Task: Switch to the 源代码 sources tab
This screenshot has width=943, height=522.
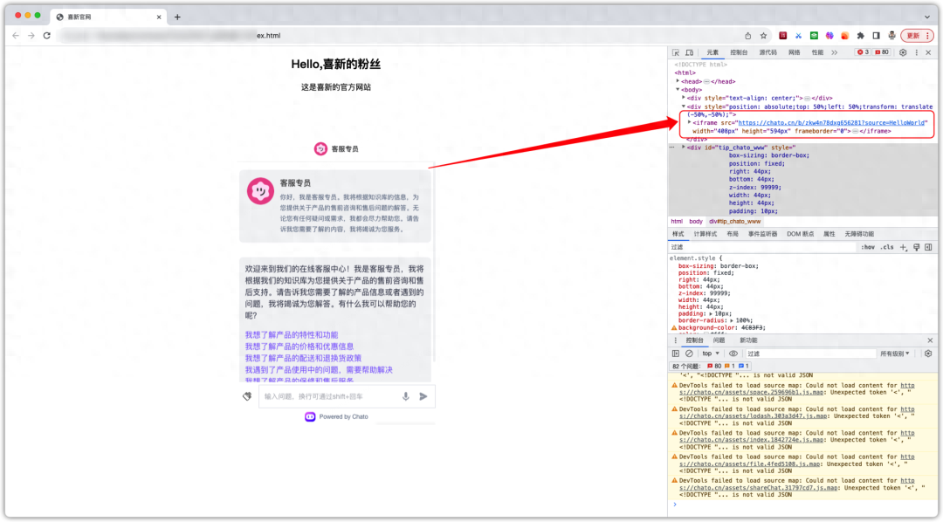Action: pyautogui.click(x=768, y=52)
